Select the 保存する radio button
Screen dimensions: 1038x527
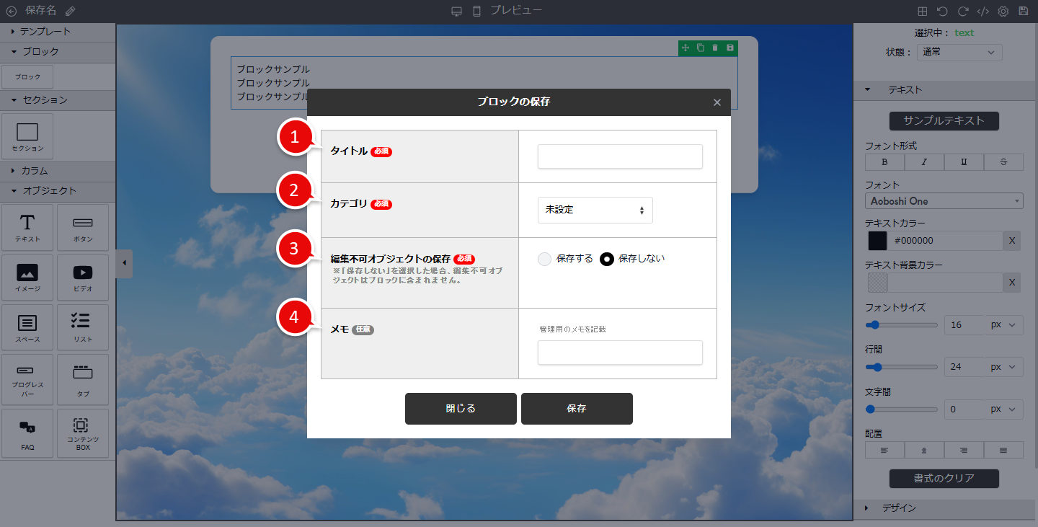pyautogui.click(x=545, y=259)
